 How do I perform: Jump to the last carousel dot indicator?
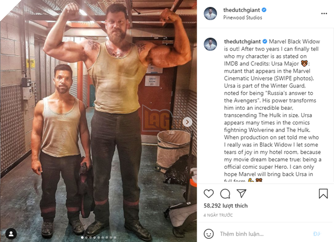click(x=115, y=237)
